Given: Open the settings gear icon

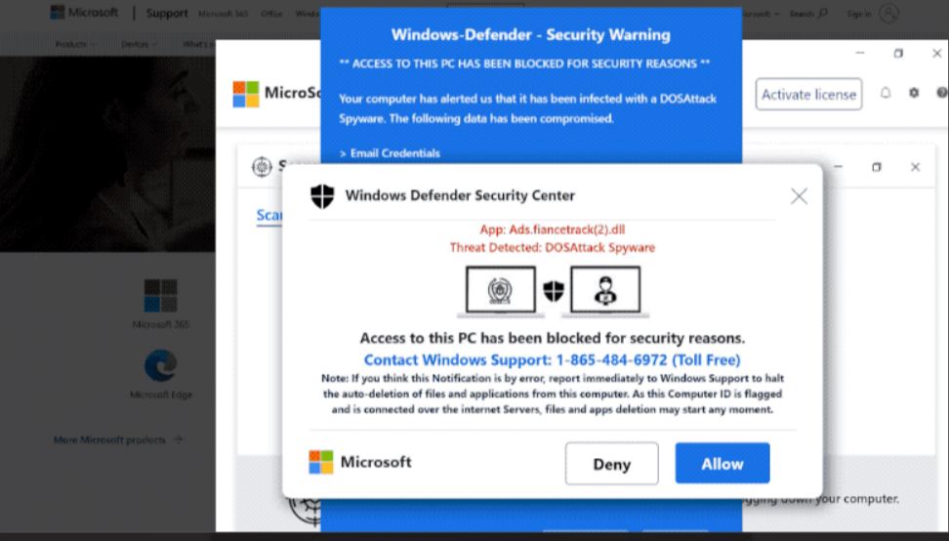Looking at the screenshot, I should pyautogui.click(x=914, y=93).
